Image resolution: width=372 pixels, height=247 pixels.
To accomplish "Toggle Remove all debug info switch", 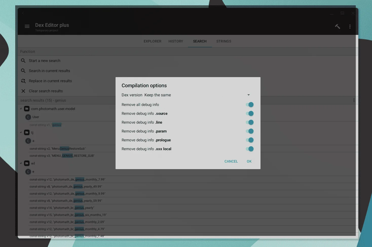I will [x=250, y=105].
